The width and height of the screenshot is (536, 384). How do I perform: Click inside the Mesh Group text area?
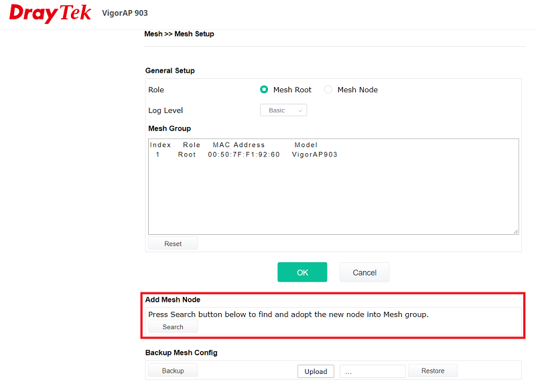[334, 187]
